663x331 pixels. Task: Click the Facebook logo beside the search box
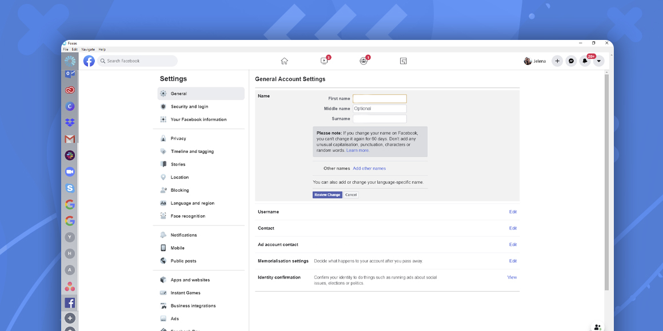point(89,61)
